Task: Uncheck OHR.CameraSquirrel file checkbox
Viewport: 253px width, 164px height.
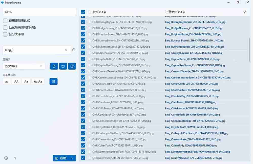Action: [83, 53]
